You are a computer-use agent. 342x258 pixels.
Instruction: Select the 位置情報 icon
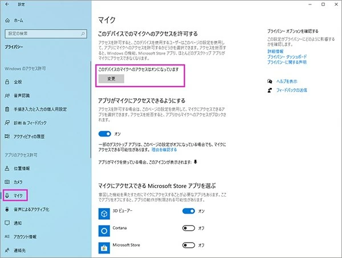[x=7, y=168]
